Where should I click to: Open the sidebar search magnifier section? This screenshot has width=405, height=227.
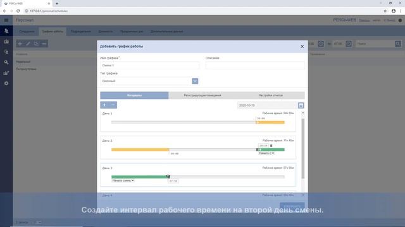click(x=6, y=62)
